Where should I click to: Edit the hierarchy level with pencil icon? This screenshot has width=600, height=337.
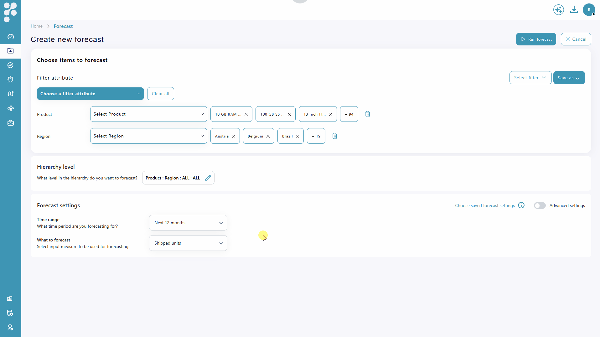tap(208, 178)
